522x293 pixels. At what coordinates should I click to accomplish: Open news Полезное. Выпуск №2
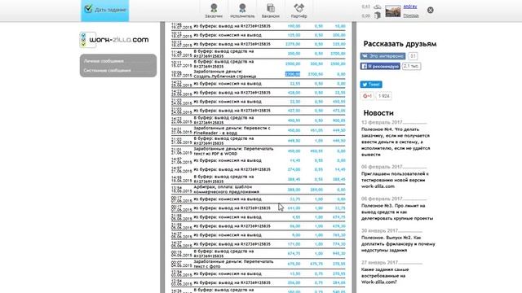tap(398, 244)
